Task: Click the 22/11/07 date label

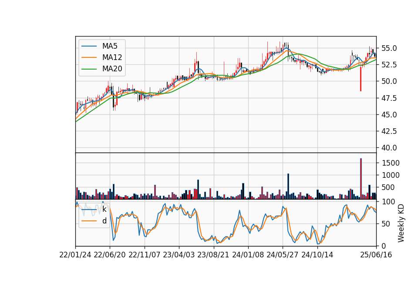Action: (x=144, y=255)
